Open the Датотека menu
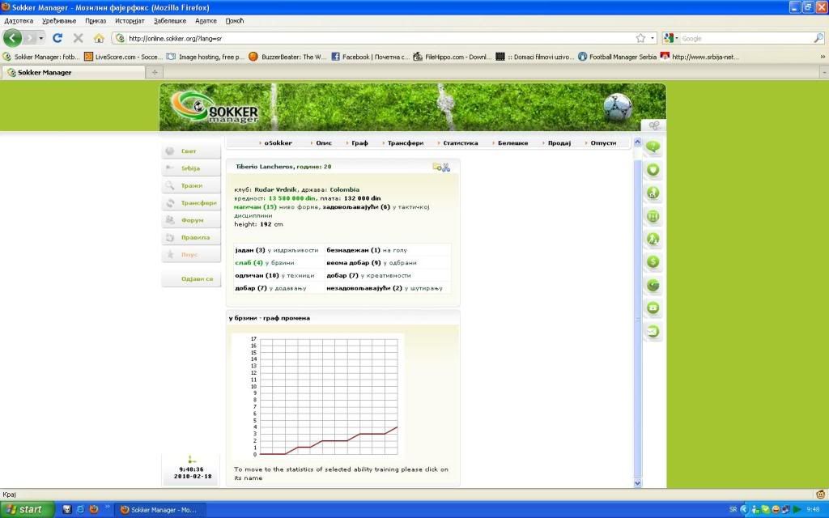The image size is (829, 518). (19, 21)
